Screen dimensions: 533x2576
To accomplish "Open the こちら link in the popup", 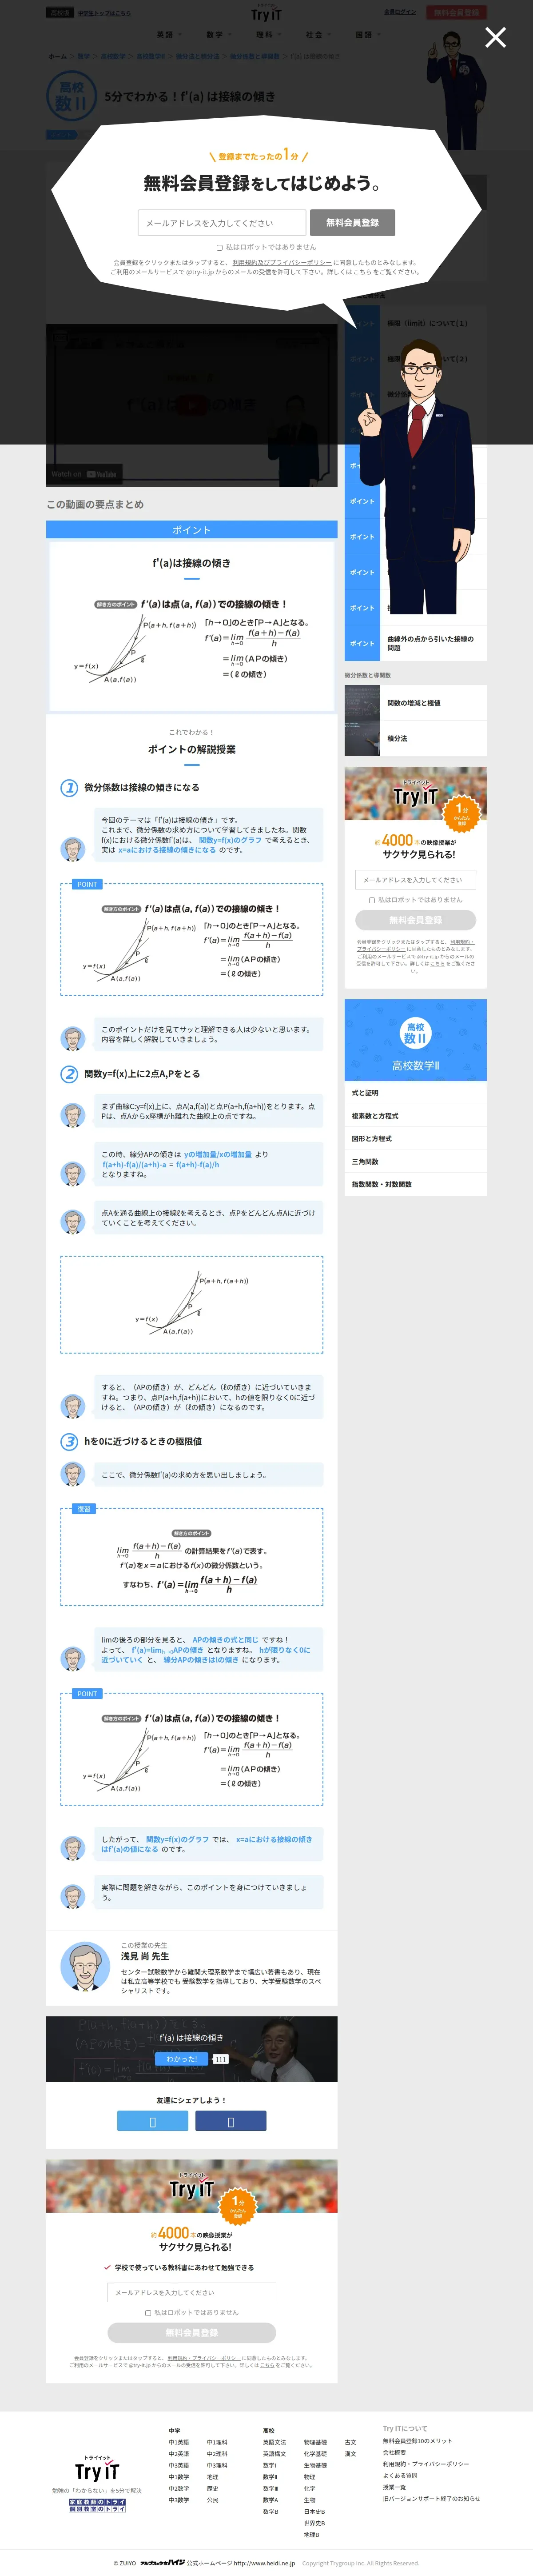I will click(362, 272).
